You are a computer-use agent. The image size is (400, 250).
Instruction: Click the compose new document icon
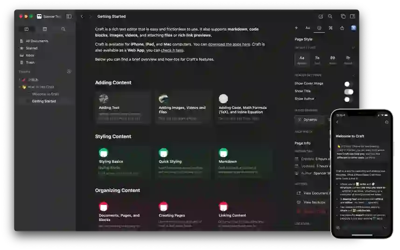321,16
